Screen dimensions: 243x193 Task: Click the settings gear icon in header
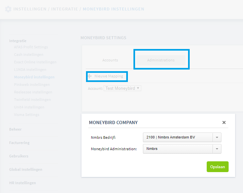(x=8, y=9)
